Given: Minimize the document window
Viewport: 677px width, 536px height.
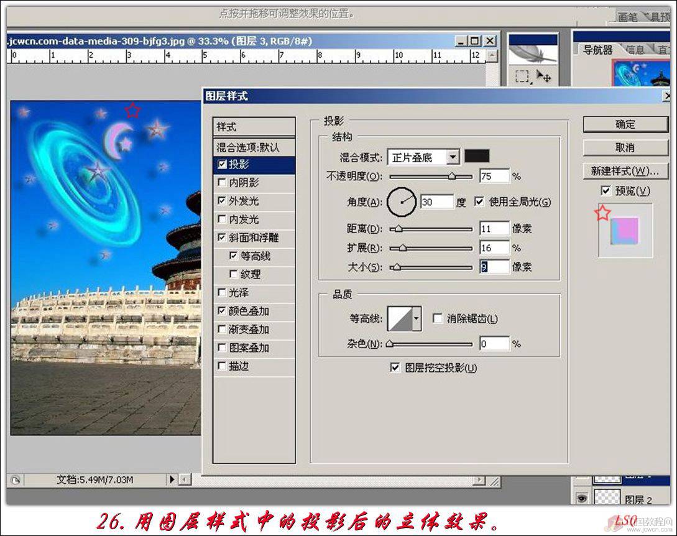Looking at the screenshot, I should pos(461,41).
